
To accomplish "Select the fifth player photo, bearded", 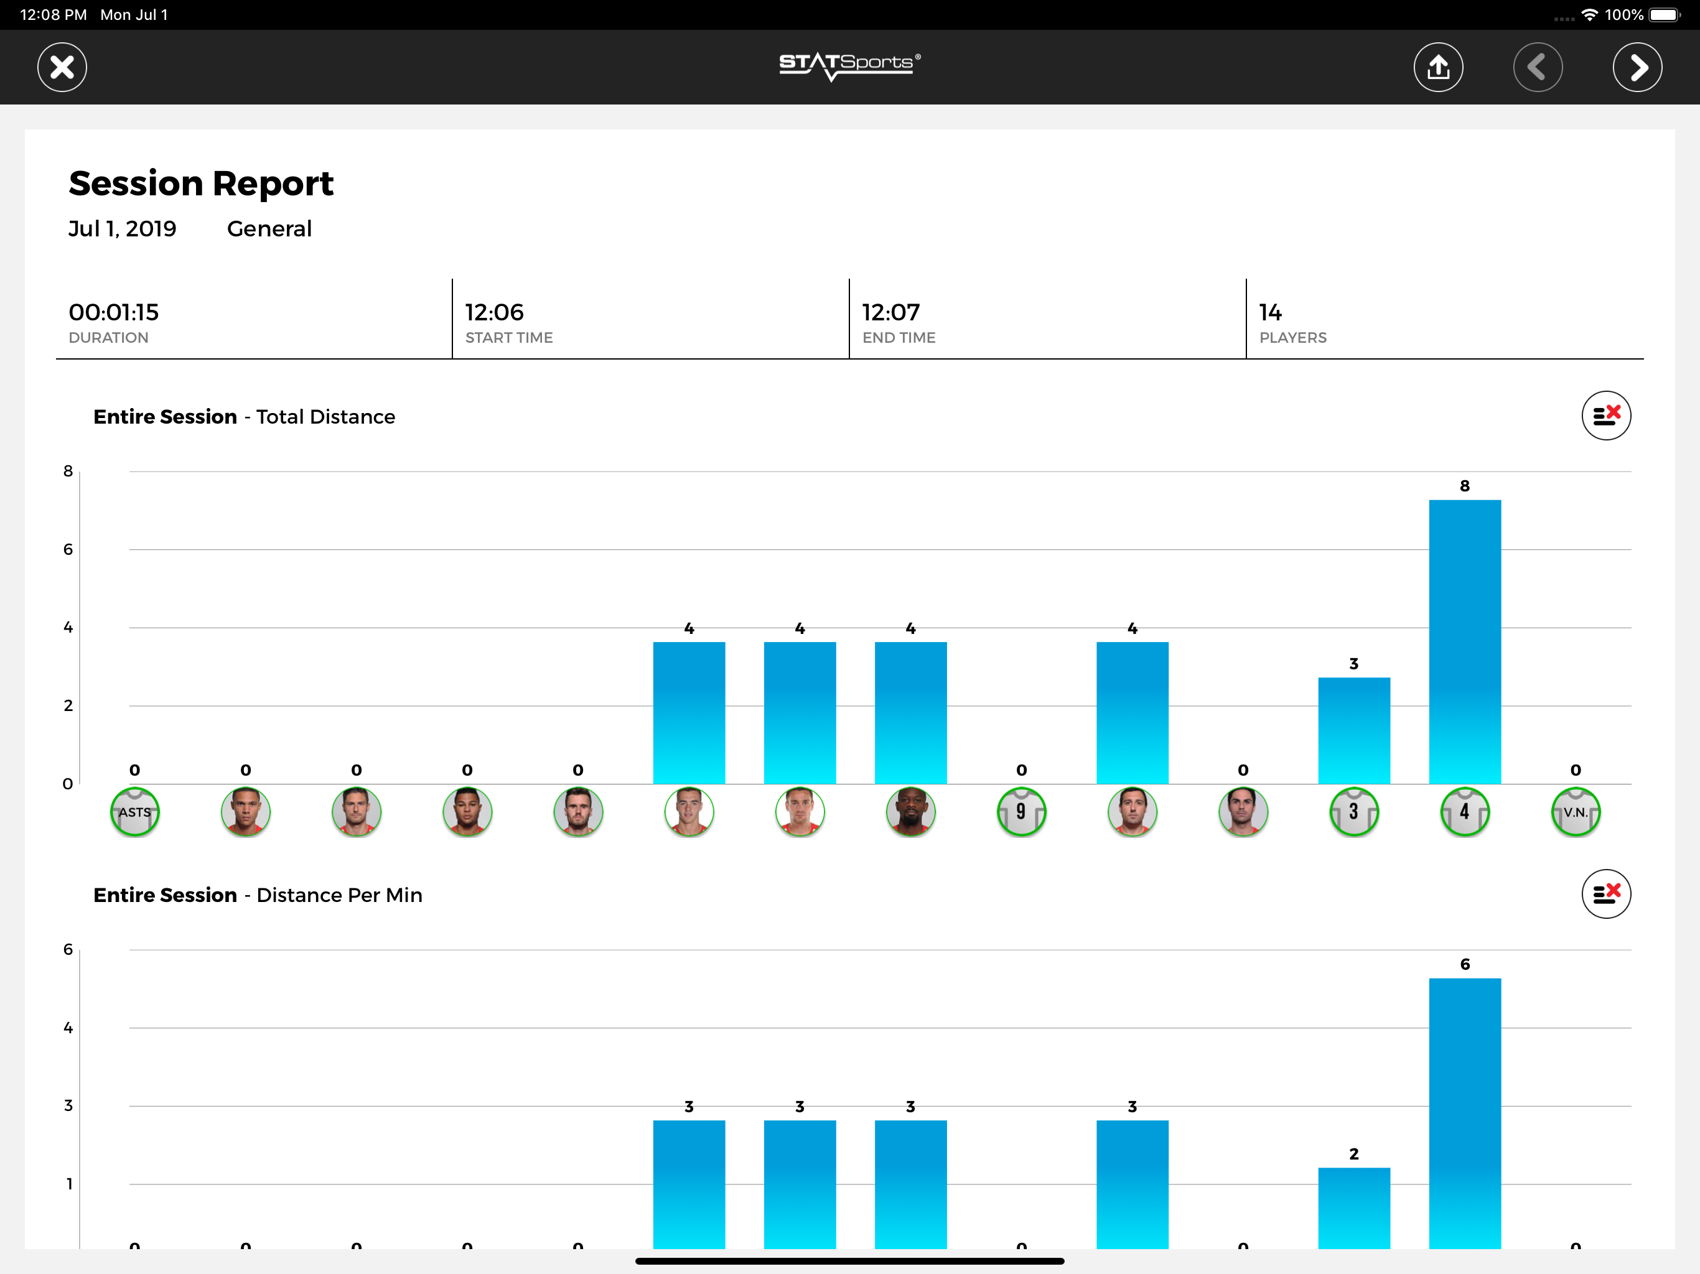I will tap(578, 812).
